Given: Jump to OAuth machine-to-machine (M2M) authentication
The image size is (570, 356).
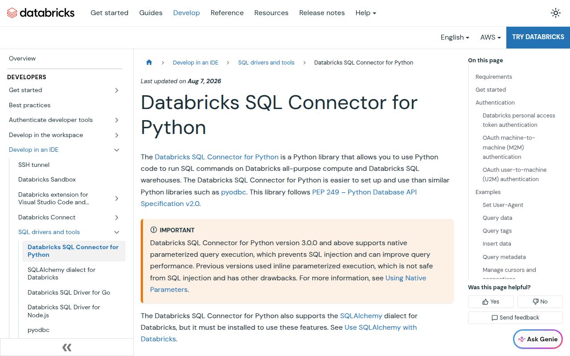Looking at the screenshot, I should (509, 147).
